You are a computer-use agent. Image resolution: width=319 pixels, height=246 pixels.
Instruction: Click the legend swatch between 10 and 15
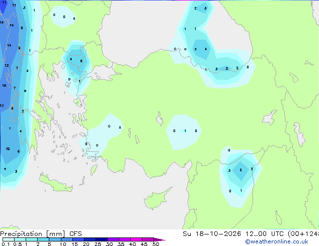pyautogui.click(x=67, y=239)
